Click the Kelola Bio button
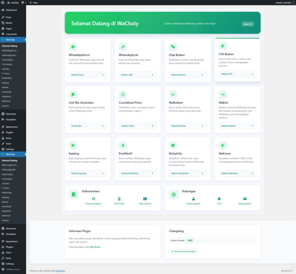 tap(87, 126)
